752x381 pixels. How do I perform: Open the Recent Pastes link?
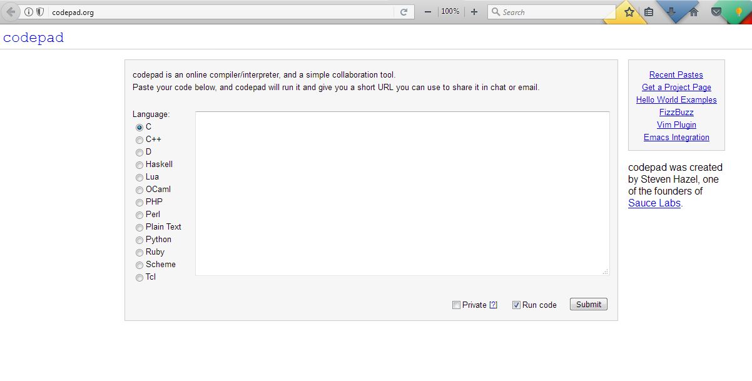coord(676,74)
